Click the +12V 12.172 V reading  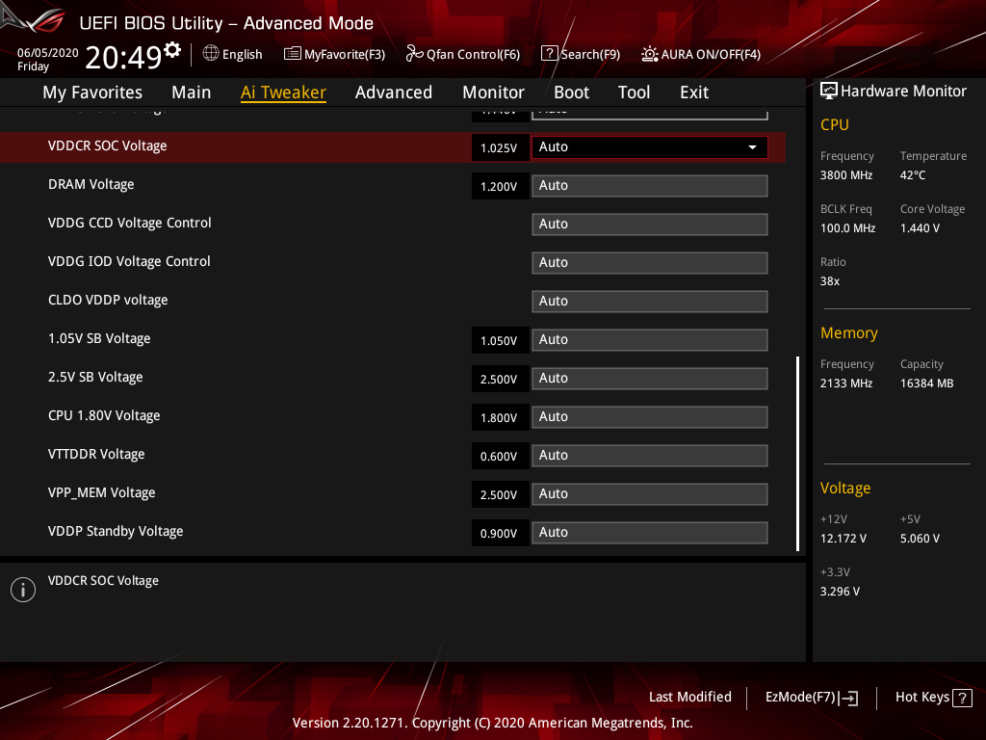click(843, 539)
